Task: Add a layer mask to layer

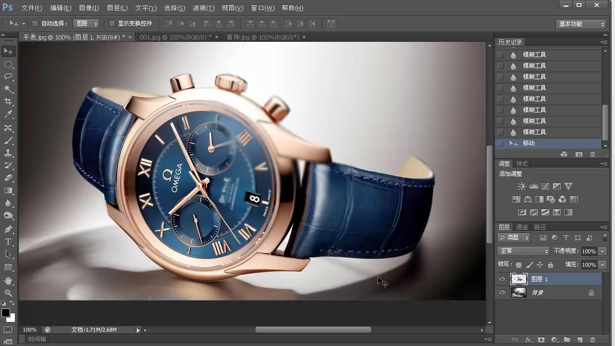Action: (x=541, y=340)
